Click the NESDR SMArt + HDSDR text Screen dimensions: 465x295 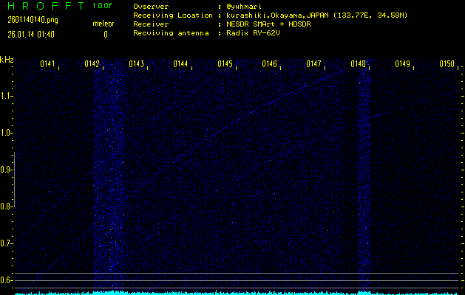(268, 24)
